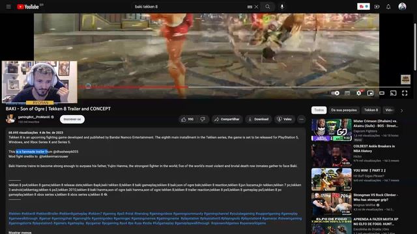The image size is (417, 234).
Task: Open the @dhasheep6055 mention link
Action: [66, 151]
